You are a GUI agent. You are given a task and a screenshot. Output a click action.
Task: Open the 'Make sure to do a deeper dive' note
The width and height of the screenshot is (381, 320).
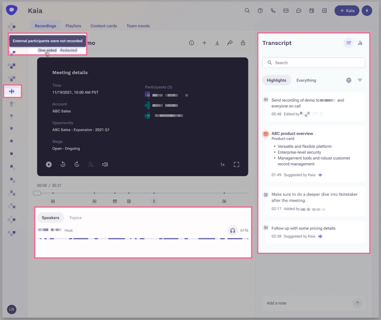pos(315,201)
